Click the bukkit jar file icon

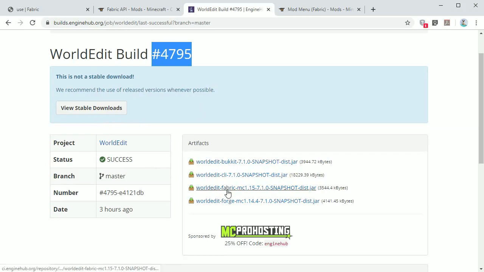(191, 162)
